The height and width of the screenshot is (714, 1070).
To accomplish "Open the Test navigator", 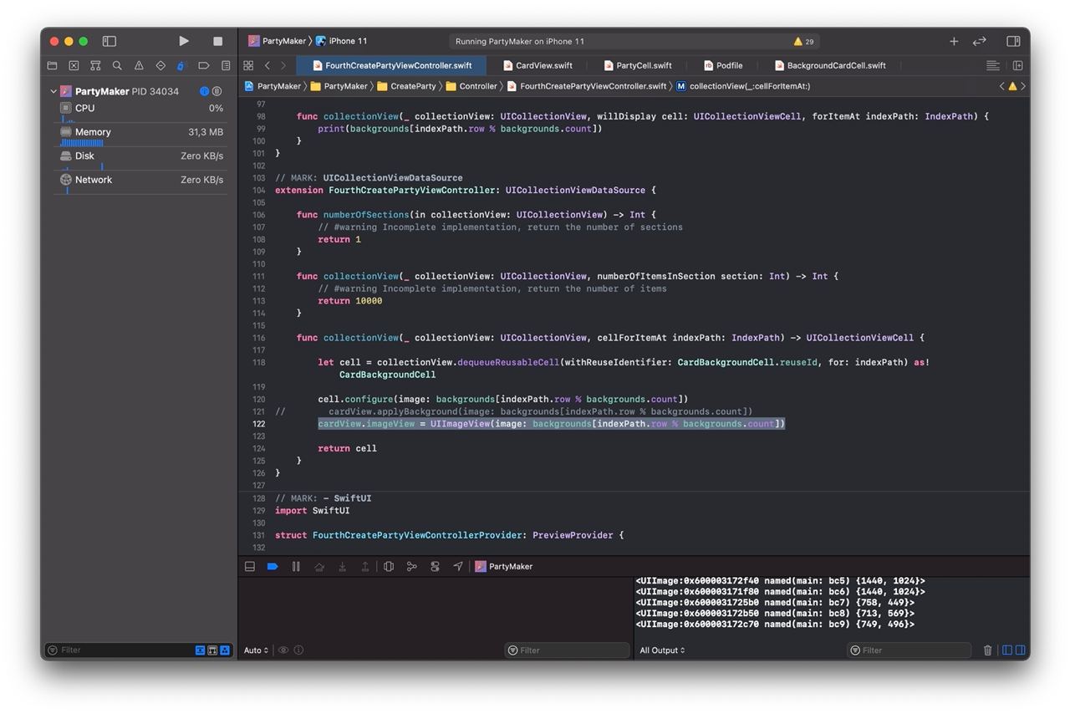I will (x=160, y=65).
